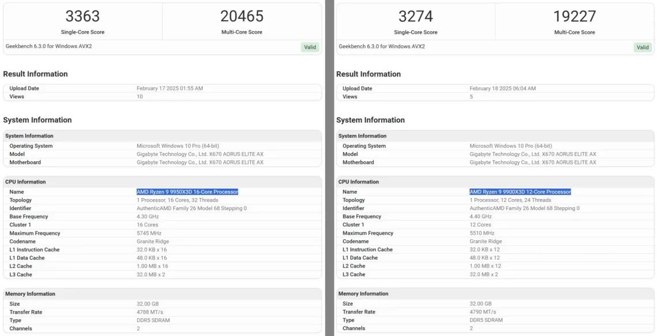657x336 pixels.
Task: Click the memory transfer rate 4790 MT/s
Action: click(483, 312)
